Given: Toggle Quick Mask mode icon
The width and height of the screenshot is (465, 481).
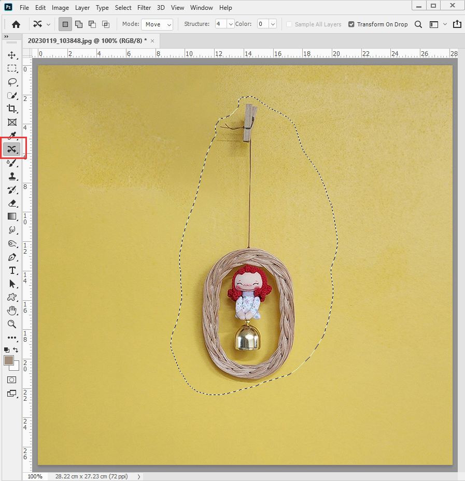Looking at the screenshot, I should click(12, 380).
